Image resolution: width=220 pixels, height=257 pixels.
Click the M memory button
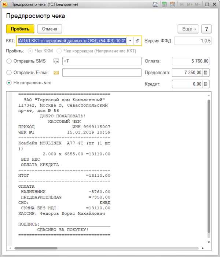click(182, 4)
